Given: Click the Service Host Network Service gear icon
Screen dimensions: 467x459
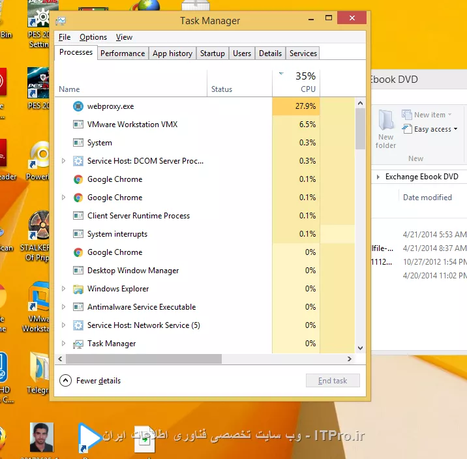Looking at the screenshot, I should tap(78, 325).
